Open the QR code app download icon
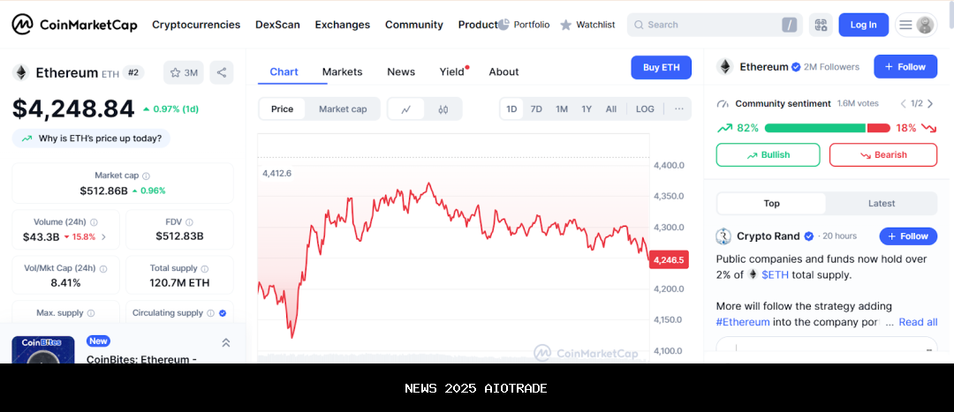The height and width of the screenshot is (412, 954). [x=821, y=25]
